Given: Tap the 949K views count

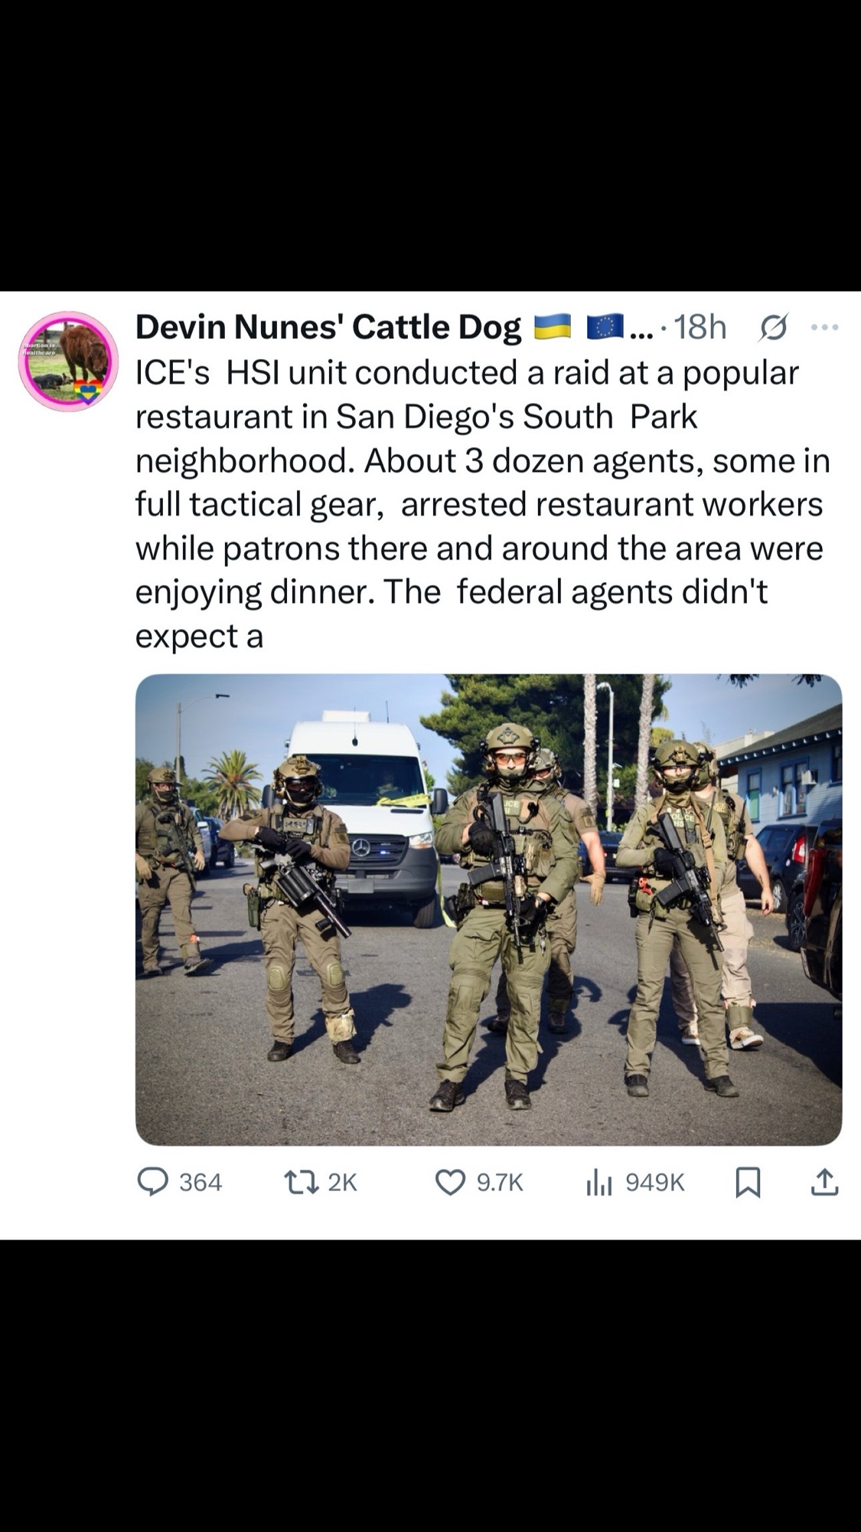Looking at the screenshot, I should coord(655,1183).
